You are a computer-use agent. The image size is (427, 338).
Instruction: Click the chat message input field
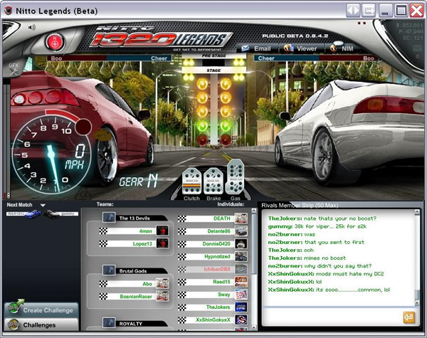tap(331, 317)
